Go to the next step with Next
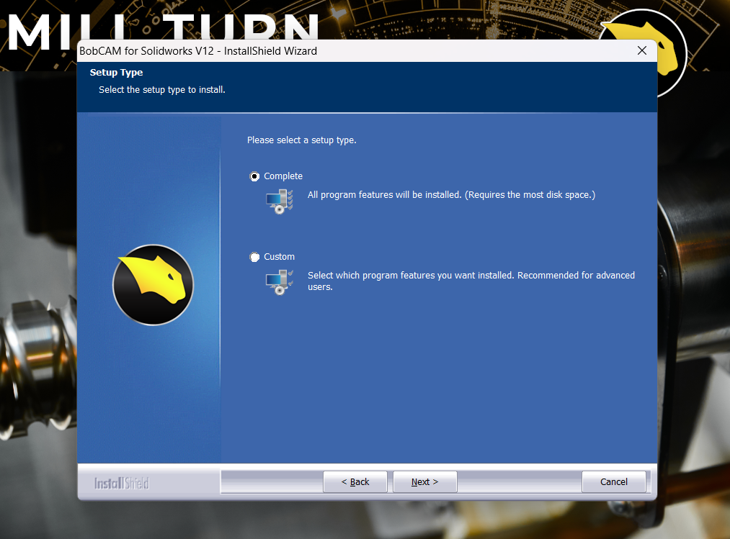 click(424, 482)
